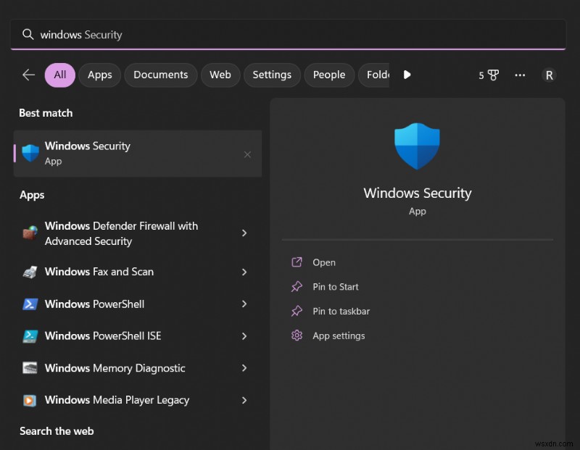
Task: Click the Windows Fax and Scan icon
Action: (30, 272)
